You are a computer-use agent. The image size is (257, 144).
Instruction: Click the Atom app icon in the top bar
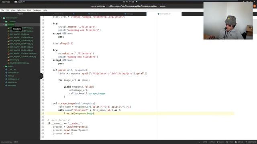(16, 2)
